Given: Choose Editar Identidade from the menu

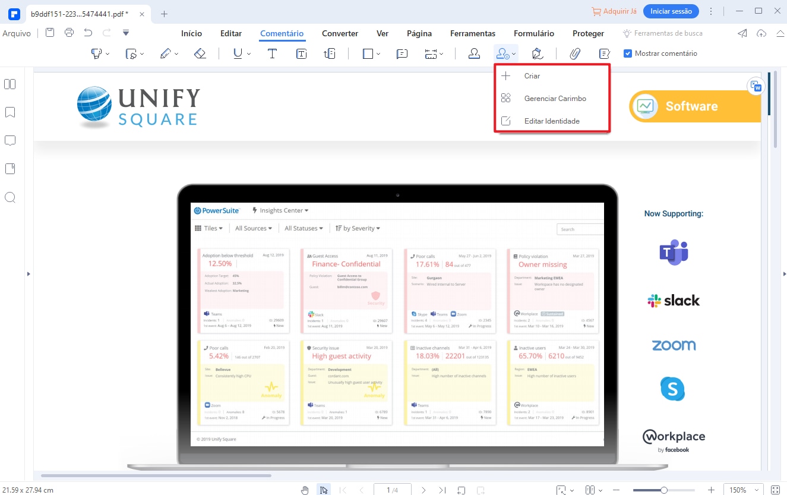Looking at the screenshot, I should (x=552, y=121).
